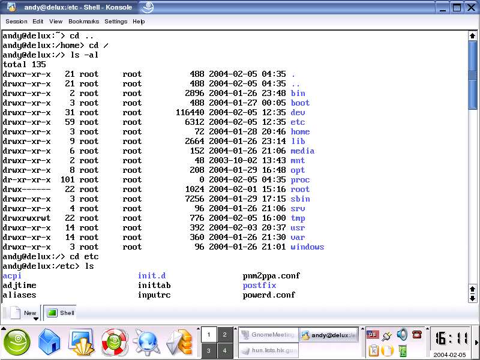Screen dimensions: 480x360
Task: Switch to virtual desktop 2
Action: pyautogui.click(x=224, y=335)
